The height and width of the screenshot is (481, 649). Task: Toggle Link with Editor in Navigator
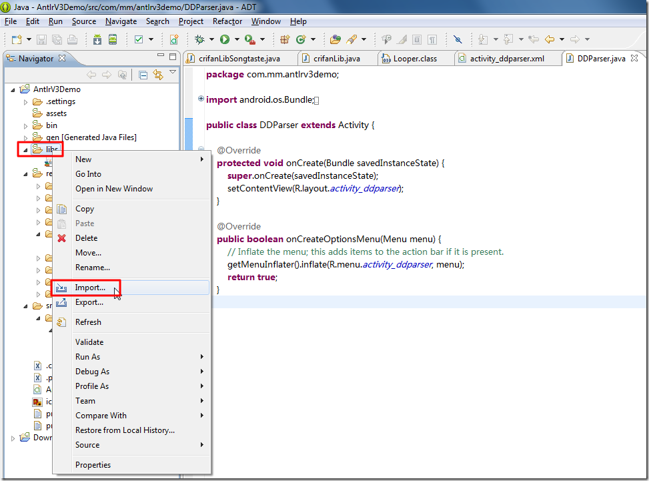click(158, 75)
